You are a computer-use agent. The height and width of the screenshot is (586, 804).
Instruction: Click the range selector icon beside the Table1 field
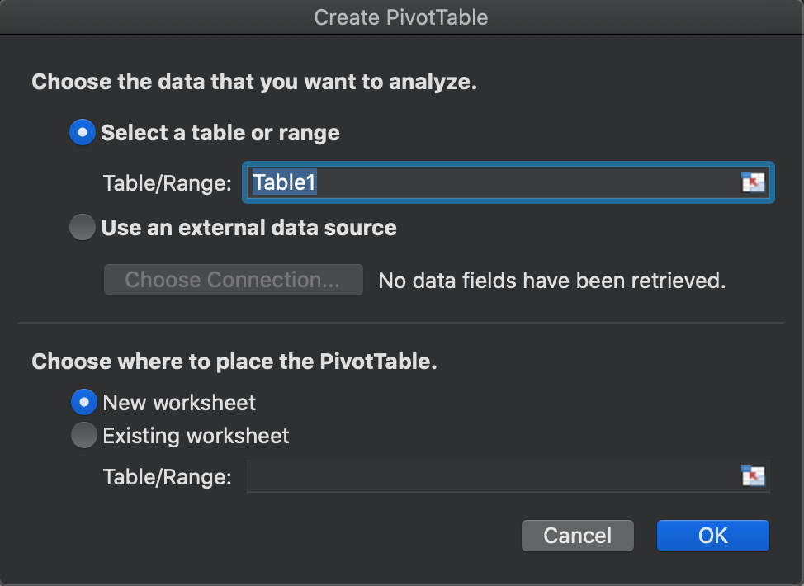(x=753, y=182)
